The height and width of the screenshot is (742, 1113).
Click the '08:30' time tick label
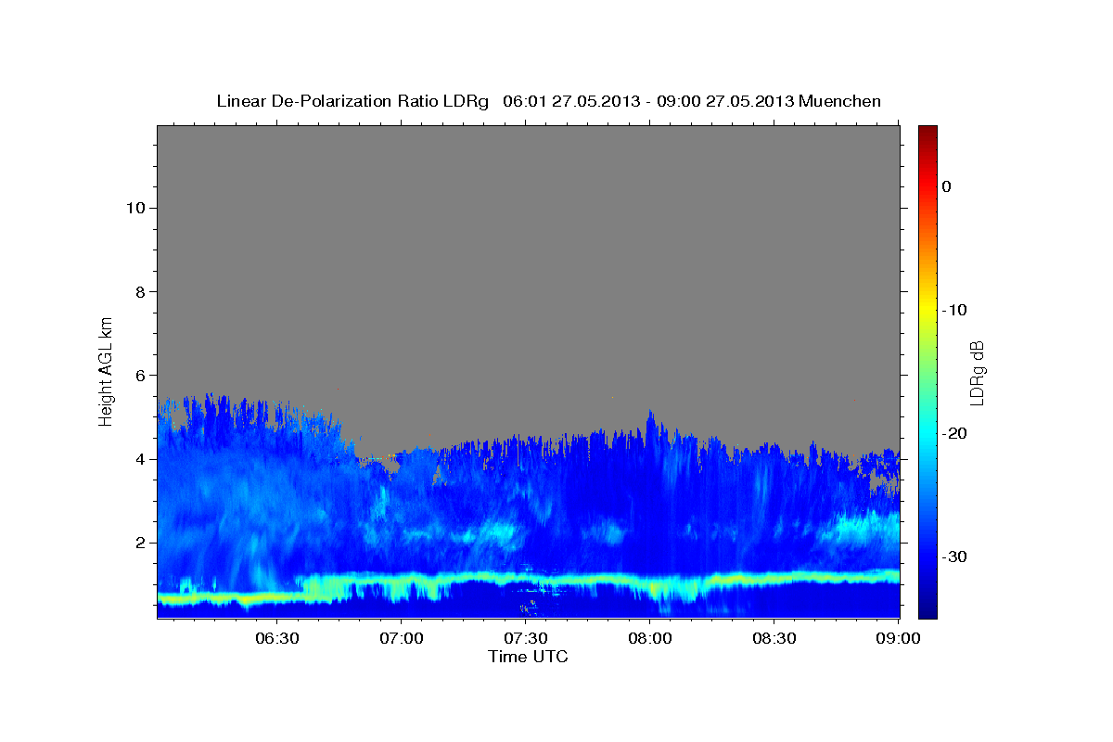(774, 639)
